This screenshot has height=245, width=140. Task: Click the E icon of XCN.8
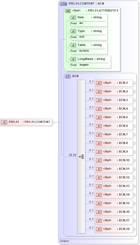click(x=99, y=143)
